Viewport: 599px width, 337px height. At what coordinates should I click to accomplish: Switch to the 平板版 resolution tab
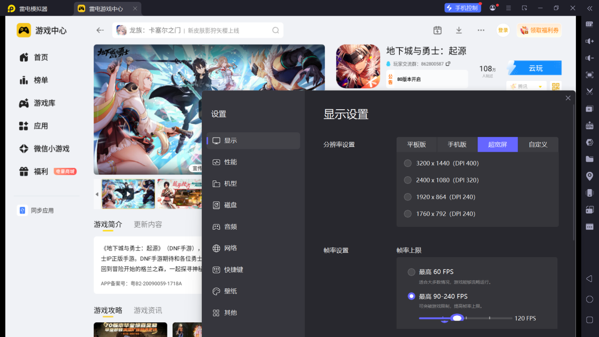coord(417,145)
